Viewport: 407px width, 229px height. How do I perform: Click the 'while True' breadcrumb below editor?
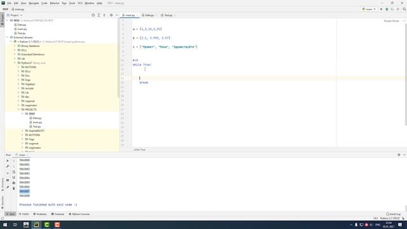[139, 150]
